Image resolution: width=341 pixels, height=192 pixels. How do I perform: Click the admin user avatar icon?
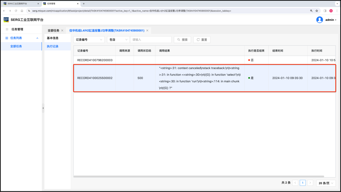[319, 20]
